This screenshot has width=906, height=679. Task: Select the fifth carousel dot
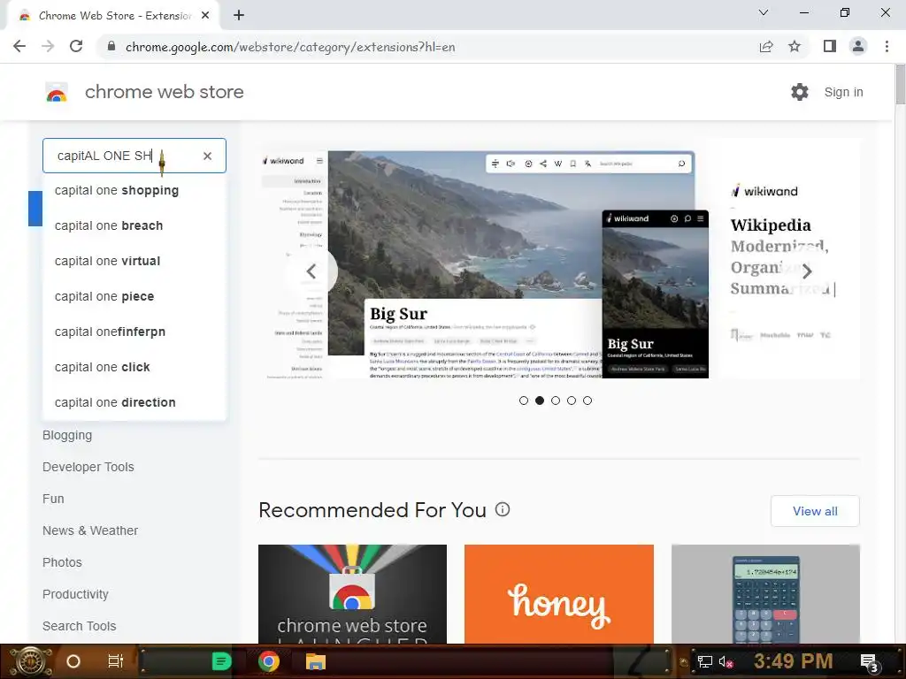[587, 401]
